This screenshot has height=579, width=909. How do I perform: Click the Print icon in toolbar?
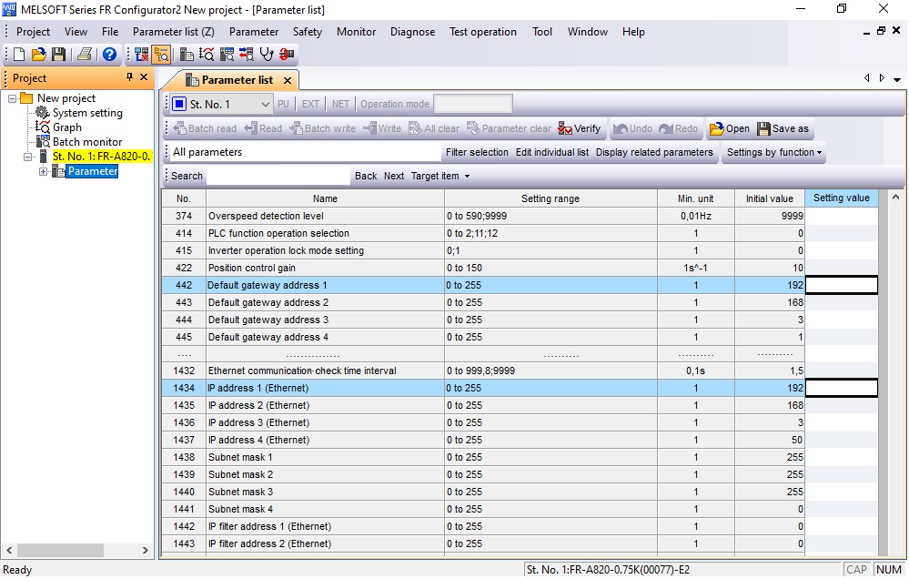(x=85, y=55)
